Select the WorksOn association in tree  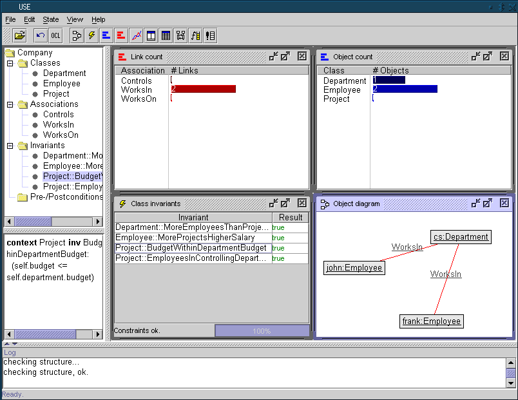(61, 135)
